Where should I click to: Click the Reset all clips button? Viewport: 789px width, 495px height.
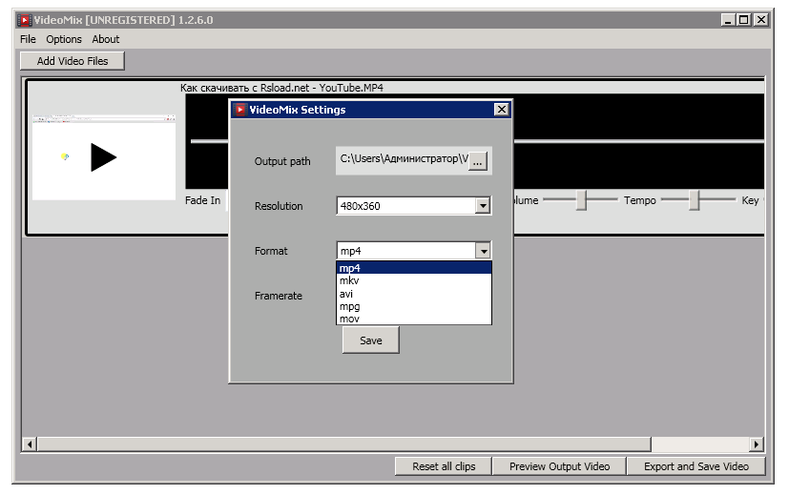coord(444,466)
